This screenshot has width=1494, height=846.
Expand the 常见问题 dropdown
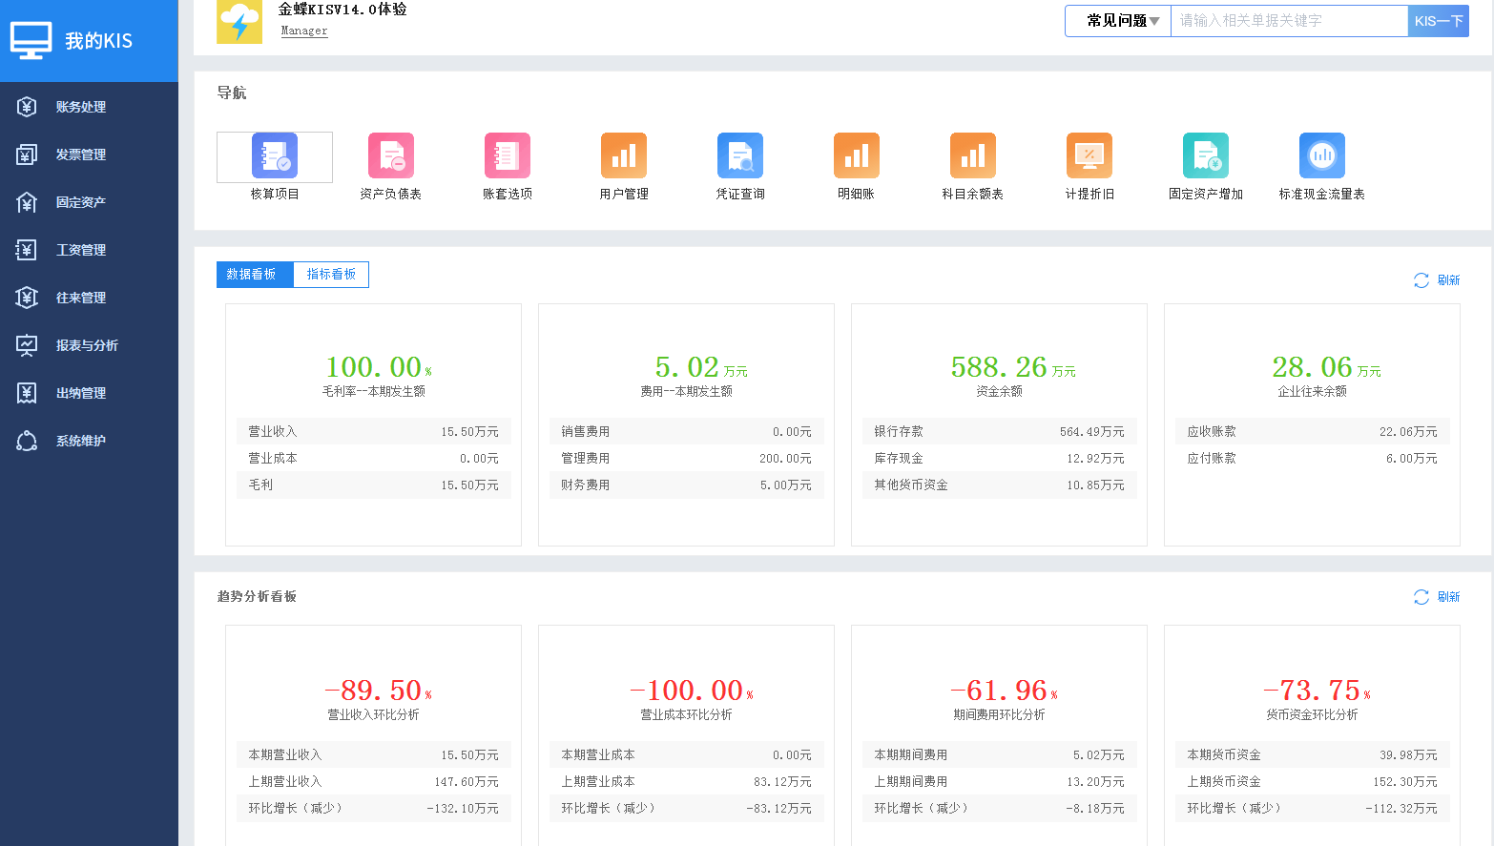(x=1118, y=21)
